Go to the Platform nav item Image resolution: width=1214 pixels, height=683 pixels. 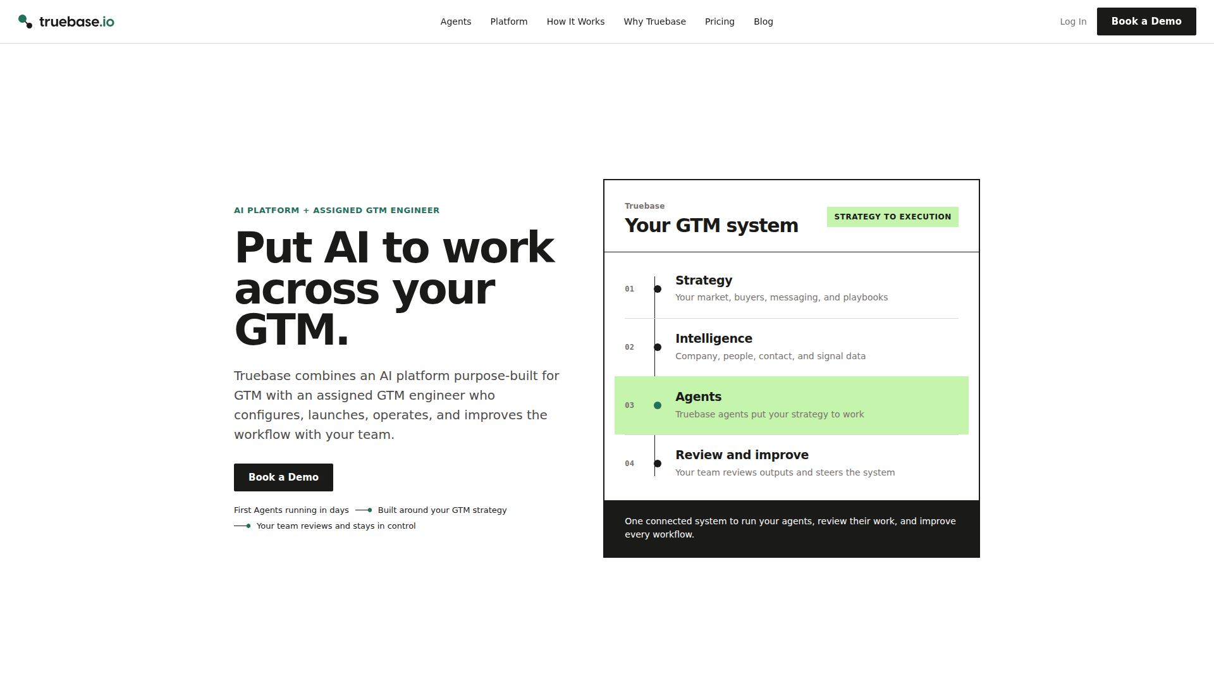[509, 22]
